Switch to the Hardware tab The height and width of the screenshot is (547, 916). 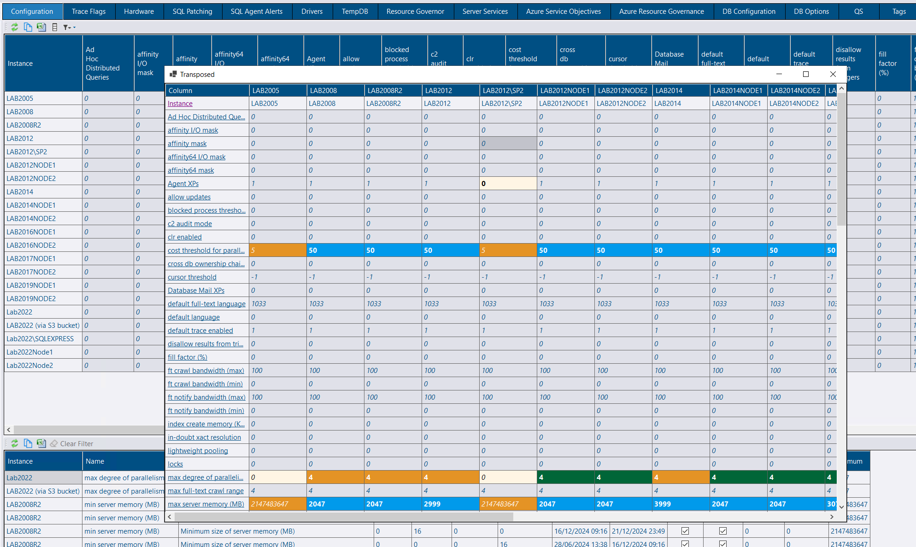click(x=139, y=12)
